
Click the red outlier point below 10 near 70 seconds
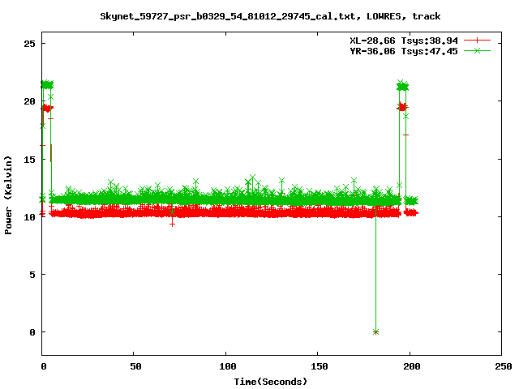(172, 224)
